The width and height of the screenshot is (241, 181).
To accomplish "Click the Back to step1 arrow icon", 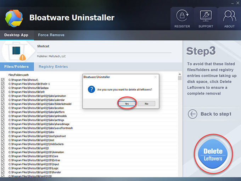I will pos(192,114).
